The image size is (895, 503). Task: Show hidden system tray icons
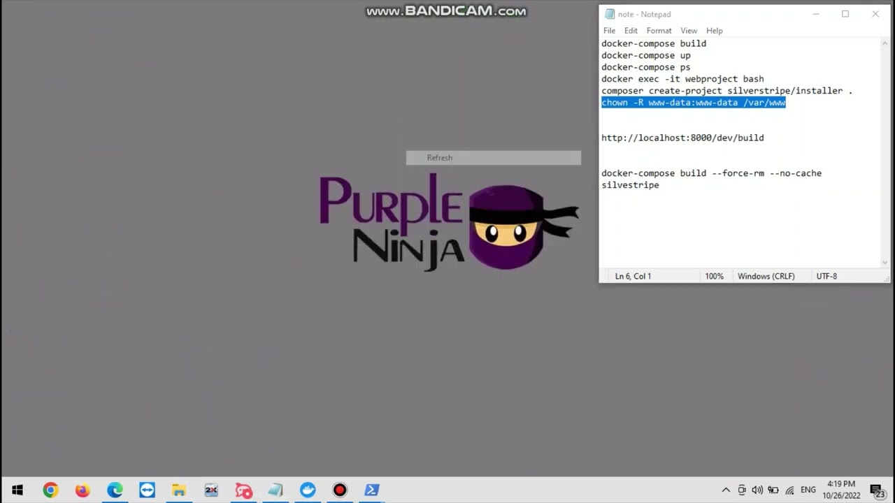click(x=726, y=490)
